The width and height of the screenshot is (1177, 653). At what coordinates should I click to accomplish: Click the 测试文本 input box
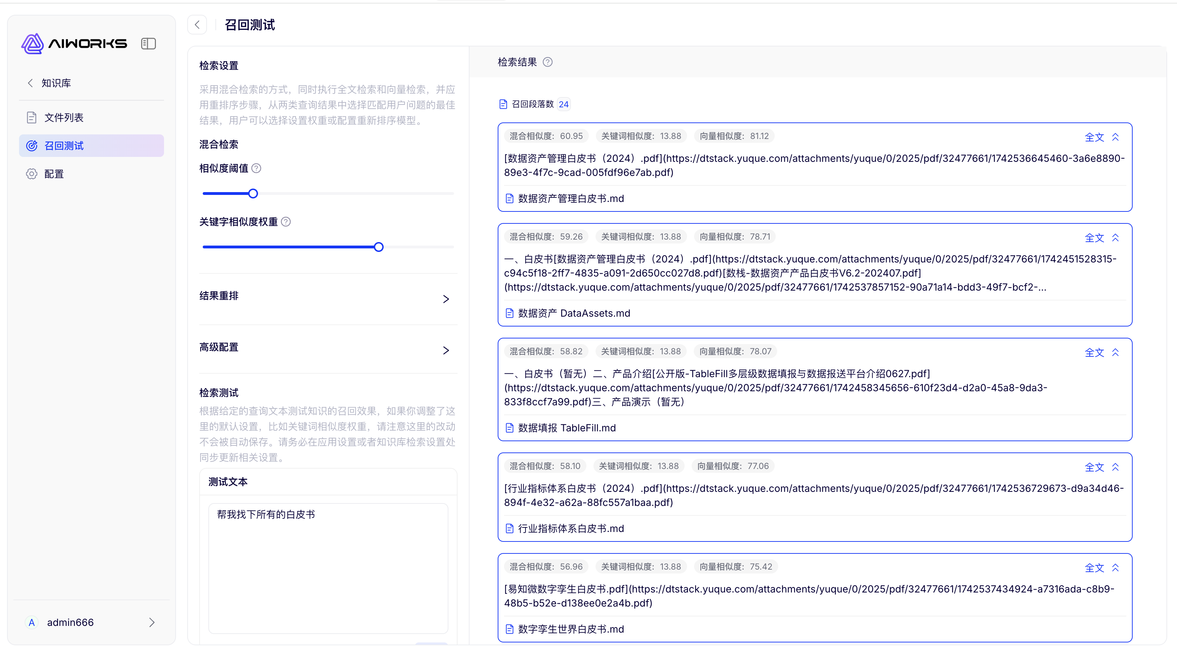(328, 568)
